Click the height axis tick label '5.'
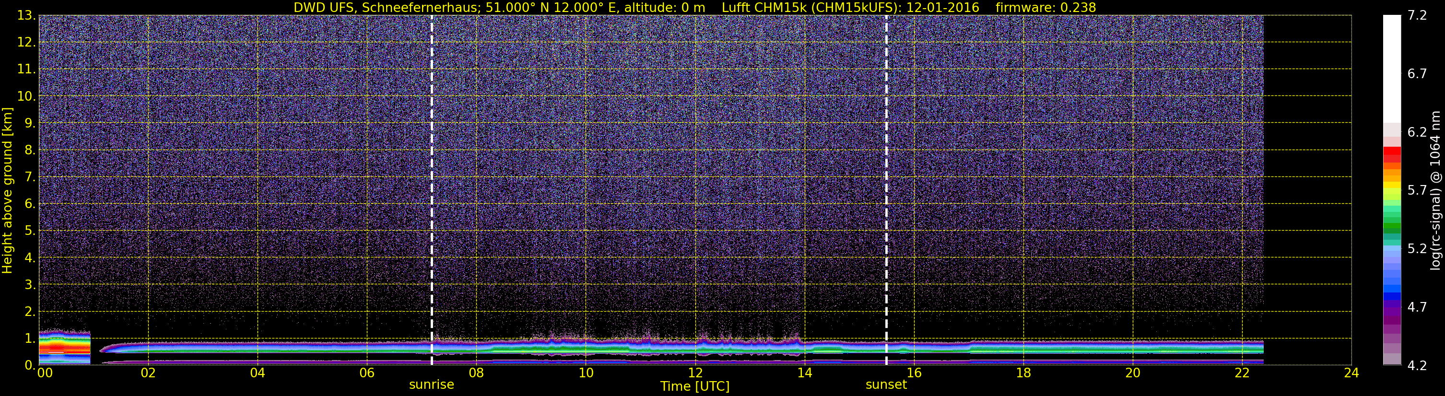 (30, 231)
